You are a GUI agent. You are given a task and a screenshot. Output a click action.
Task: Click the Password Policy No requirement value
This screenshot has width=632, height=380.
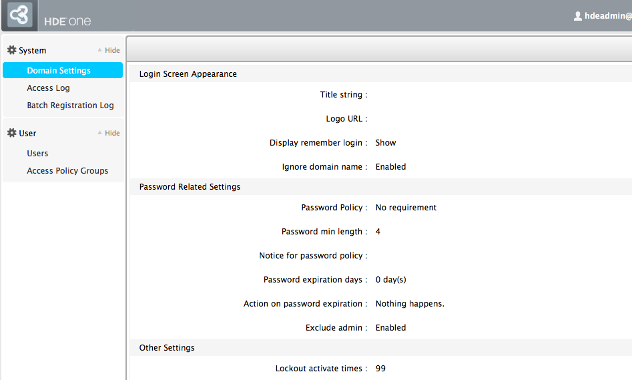coord(406,207)
